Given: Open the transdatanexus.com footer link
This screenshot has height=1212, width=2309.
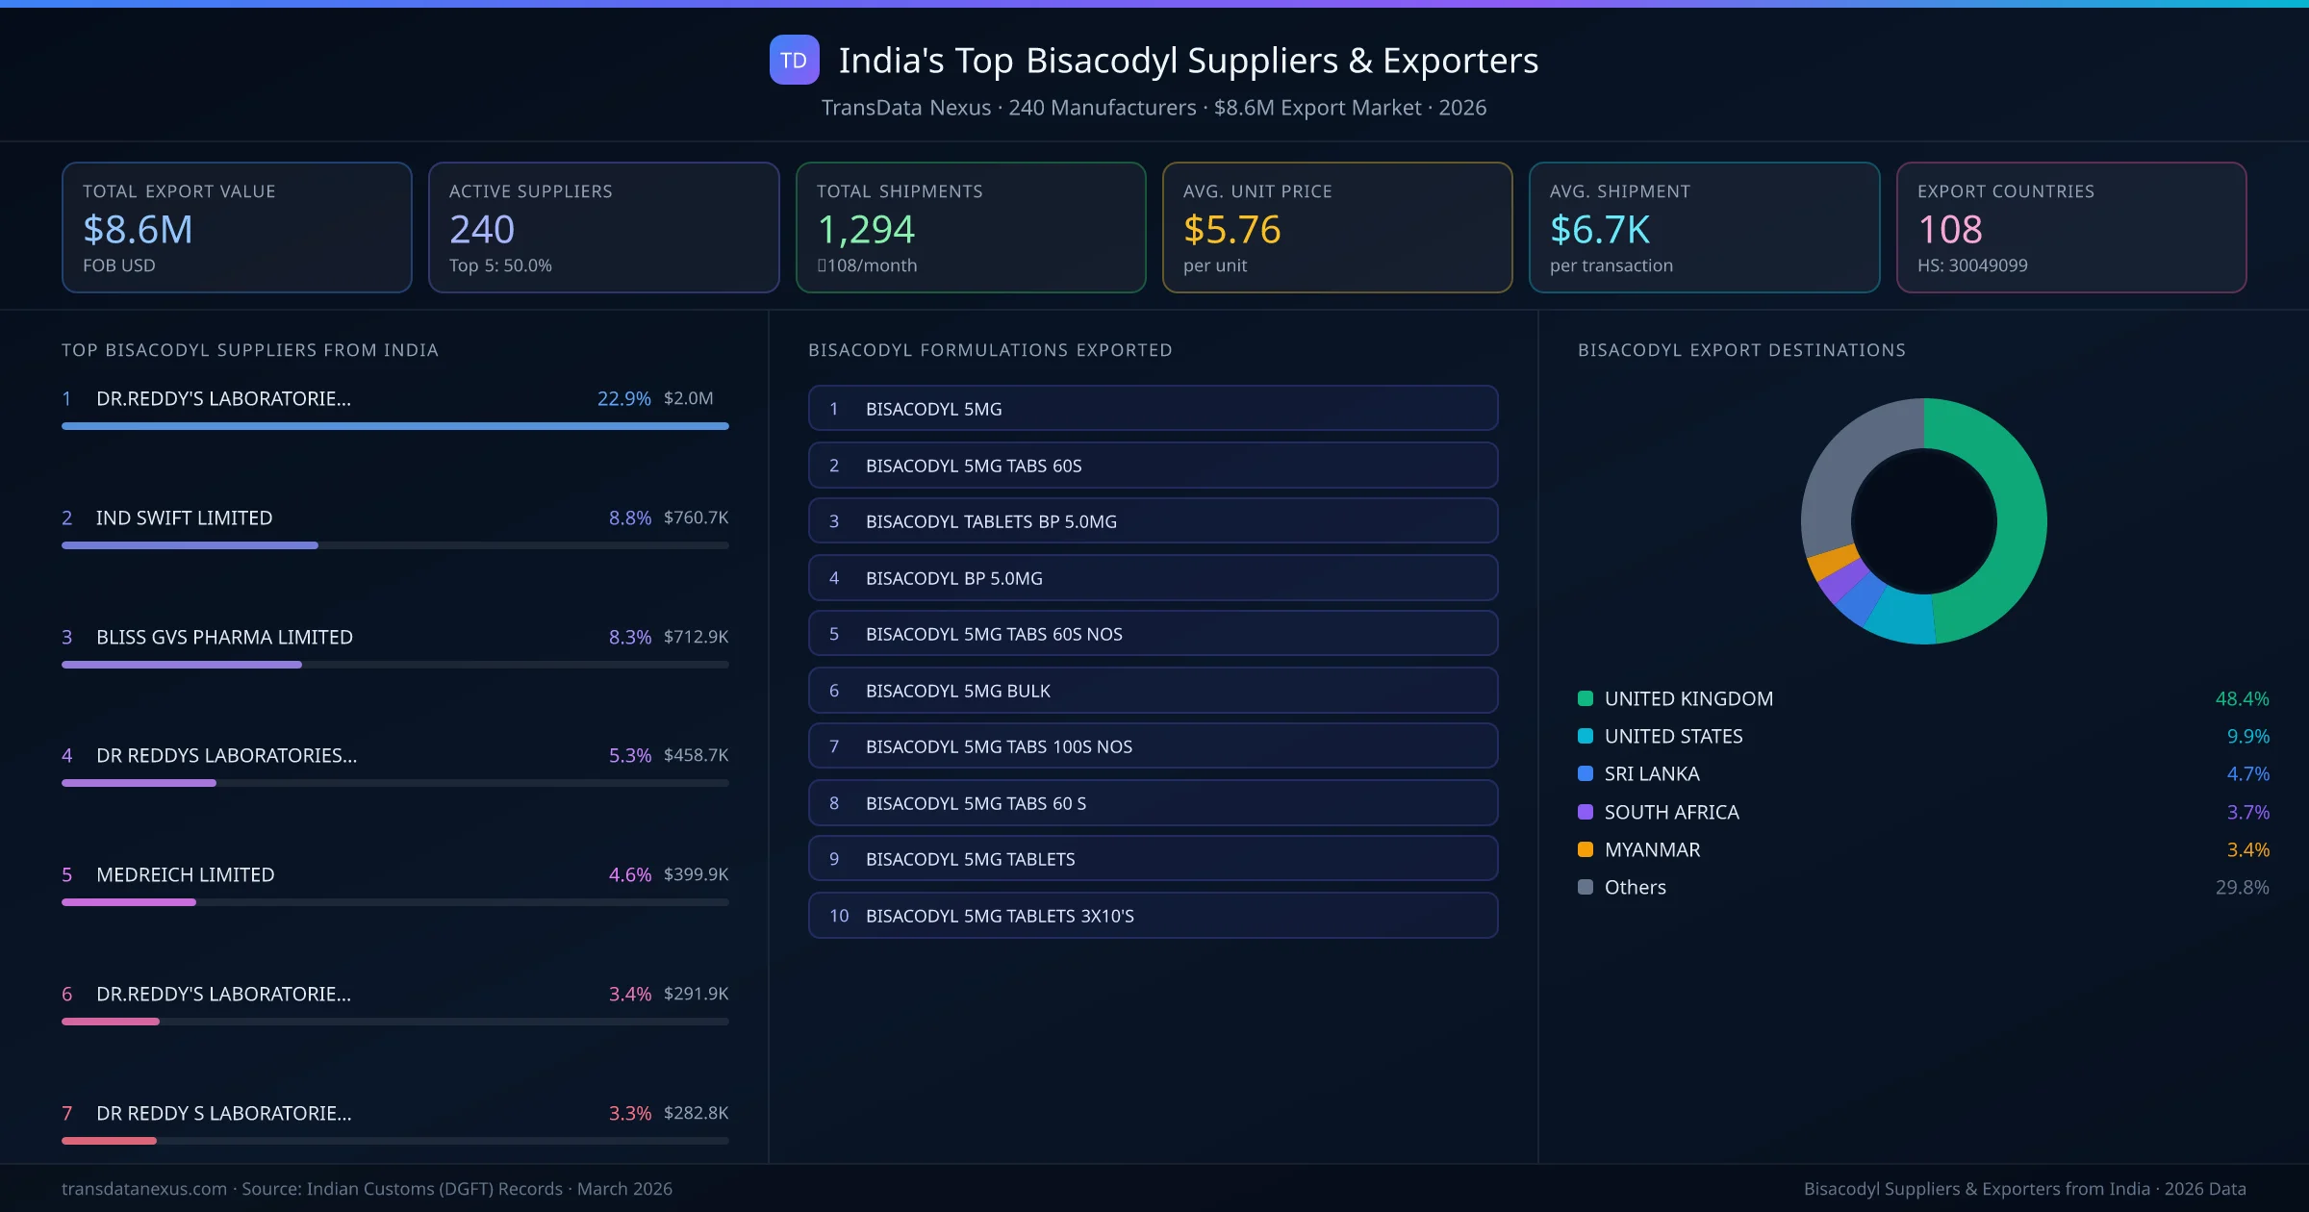Looking at the screenshot, I should tap(142, 1188).
